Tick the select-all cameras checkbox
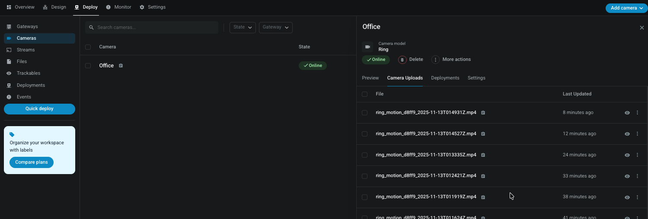Viewport: 648px width, 219px height. (x=88, y=47)
